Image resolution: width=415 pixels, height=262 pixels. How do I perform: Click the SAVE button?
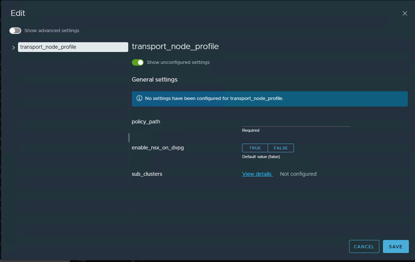pos(396,246)
